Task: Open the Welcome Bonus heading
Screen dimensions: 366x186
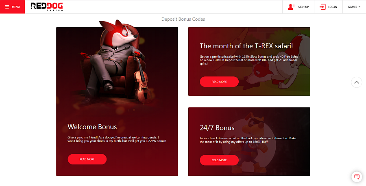Action: click(x=92, y=127)
